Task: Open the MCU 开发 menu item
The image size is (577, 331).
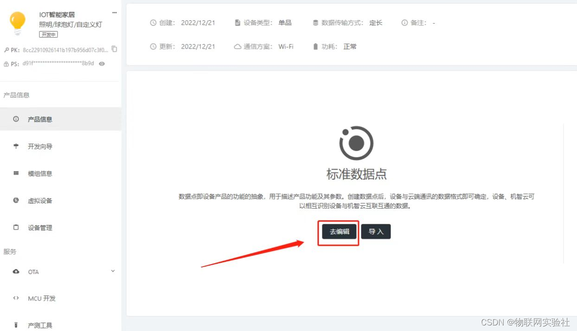Action: tap(60, 298)
